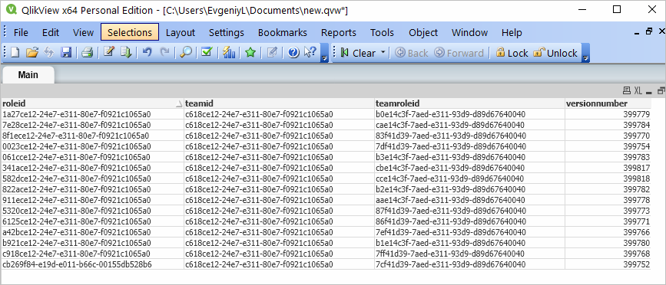The image size is (666, 285).
Task: Save the document with the floppy disk icon
Action: 66,53
